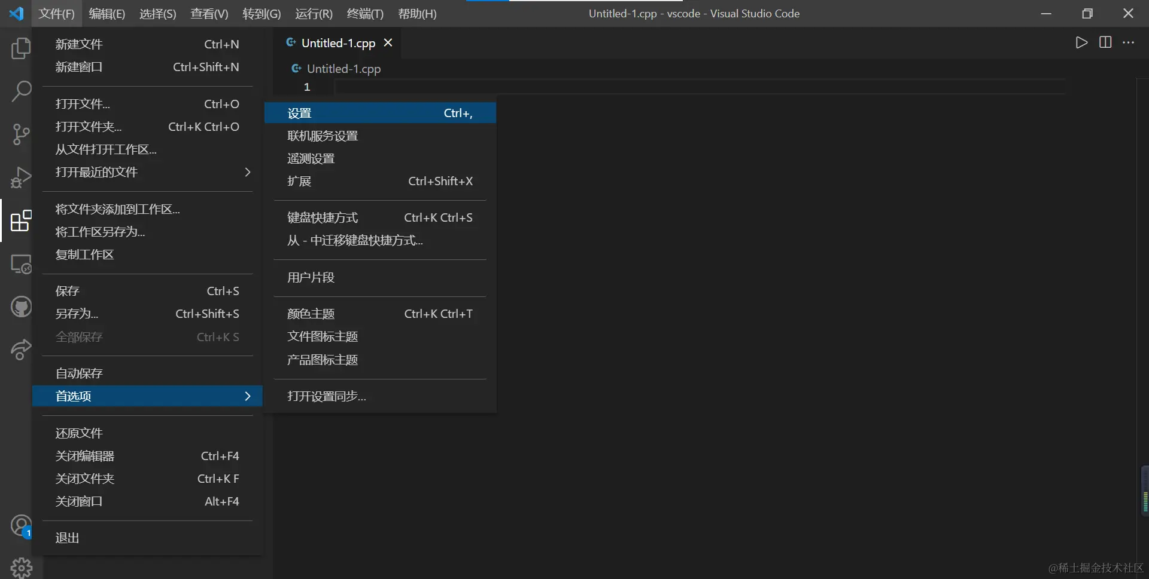This screenshot has height=579, width=1149.
Task: Open the 帮助(H) menu
Action: pos(417,13)
